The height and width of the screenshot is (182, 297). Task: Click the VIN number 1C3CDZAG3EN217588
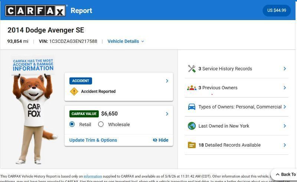tap(73, 41)
